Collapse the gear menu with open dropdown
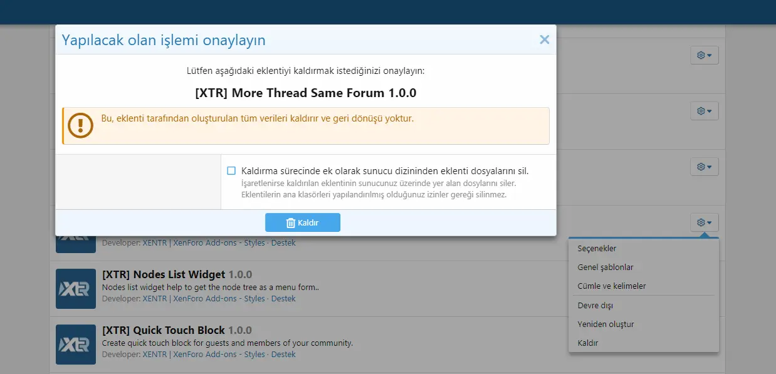Screen dimensions: 776x374 (704, 222)
